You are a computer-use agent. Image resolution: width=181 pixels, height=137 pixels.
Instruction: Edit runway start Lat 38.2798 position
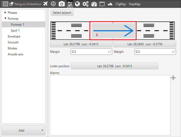coord(81,44)
